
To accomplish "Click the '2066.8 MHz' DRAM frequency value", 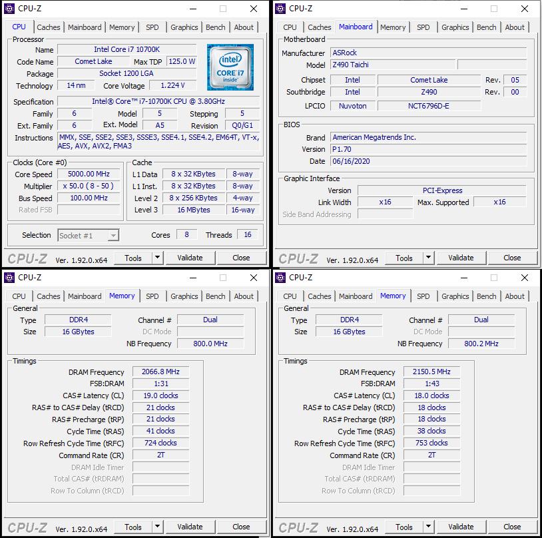I will click(x=160, y=372).
